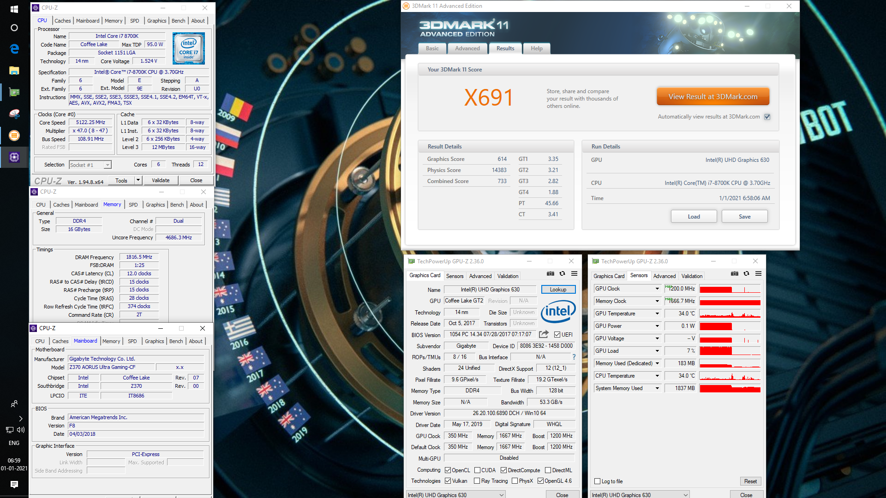Switch to the Advanced tab in 3DMark
This screenshot has width=886, height=498.
coord(467,48)
